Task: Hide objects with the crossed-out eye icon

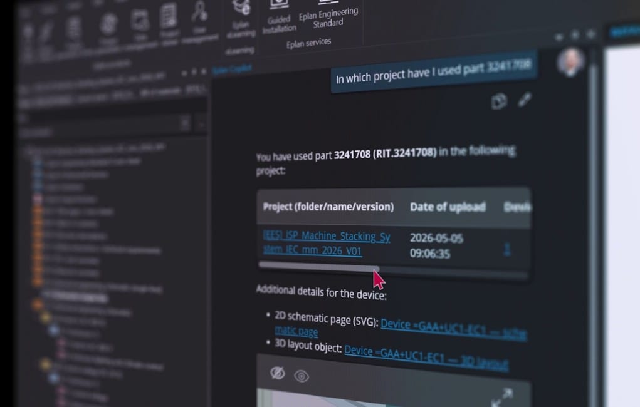Action: [x=278, y=373]
